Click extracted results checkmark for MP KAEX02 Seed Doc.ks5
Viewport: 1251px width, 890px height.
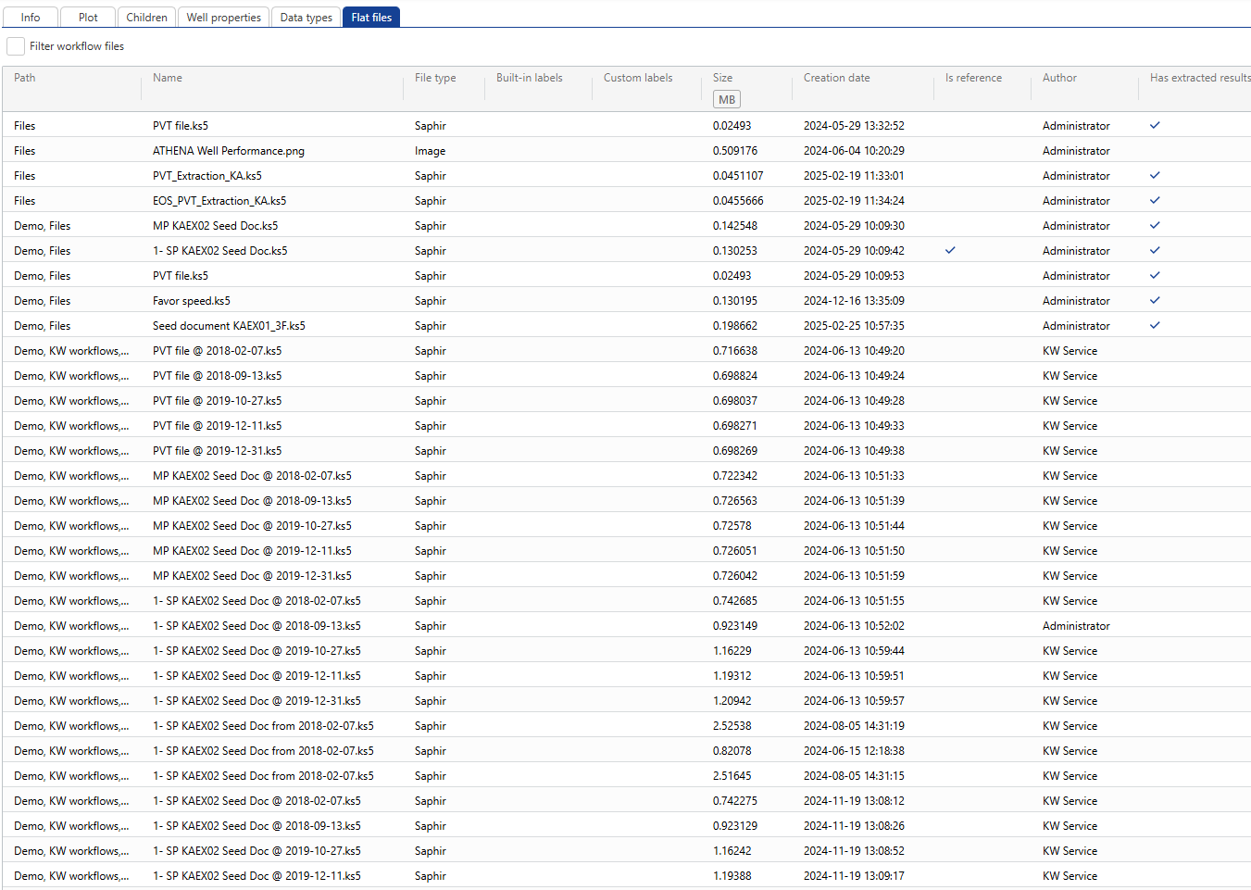pos(1155,225)
